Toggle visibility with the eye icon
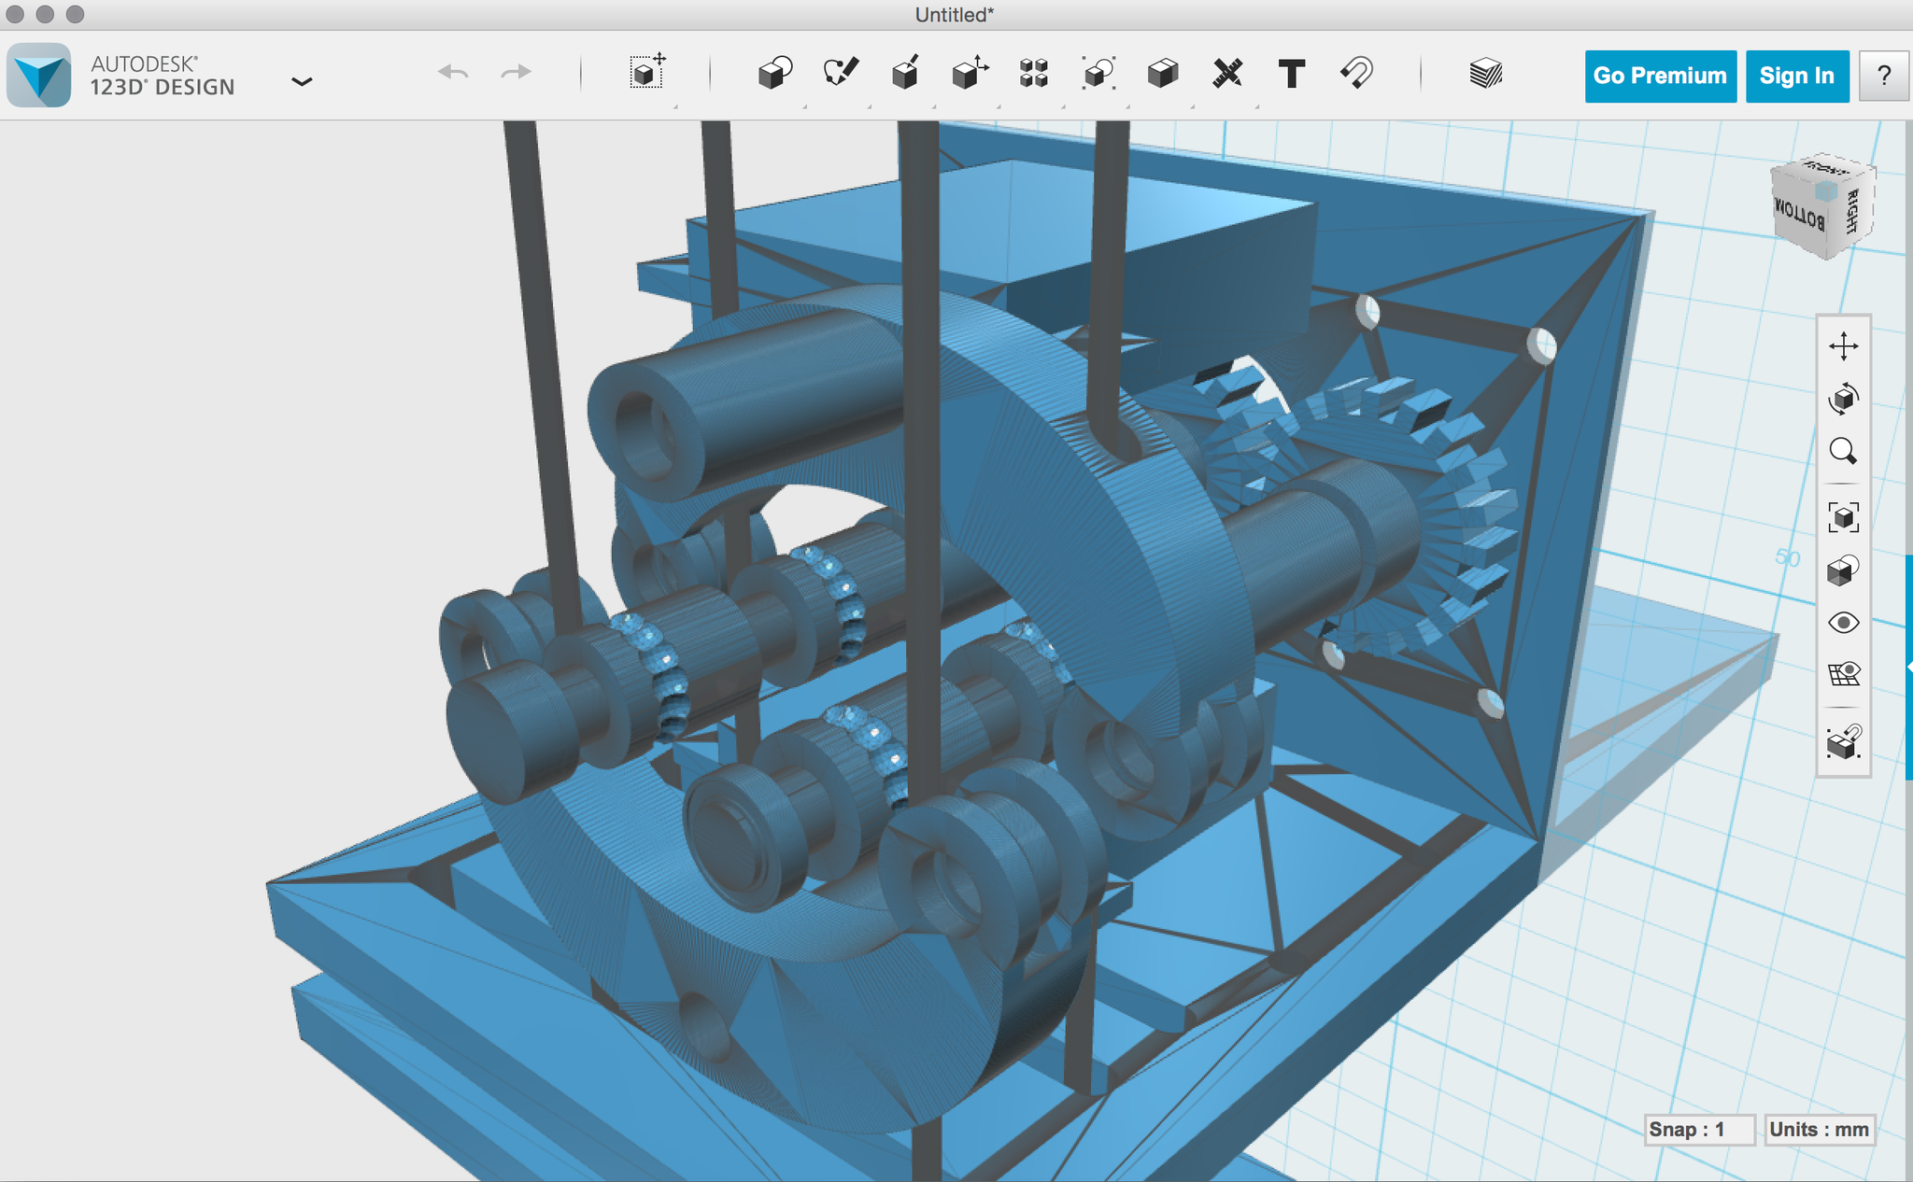The height and width of the screenshot is (1182, 1913). (1843, 623)
